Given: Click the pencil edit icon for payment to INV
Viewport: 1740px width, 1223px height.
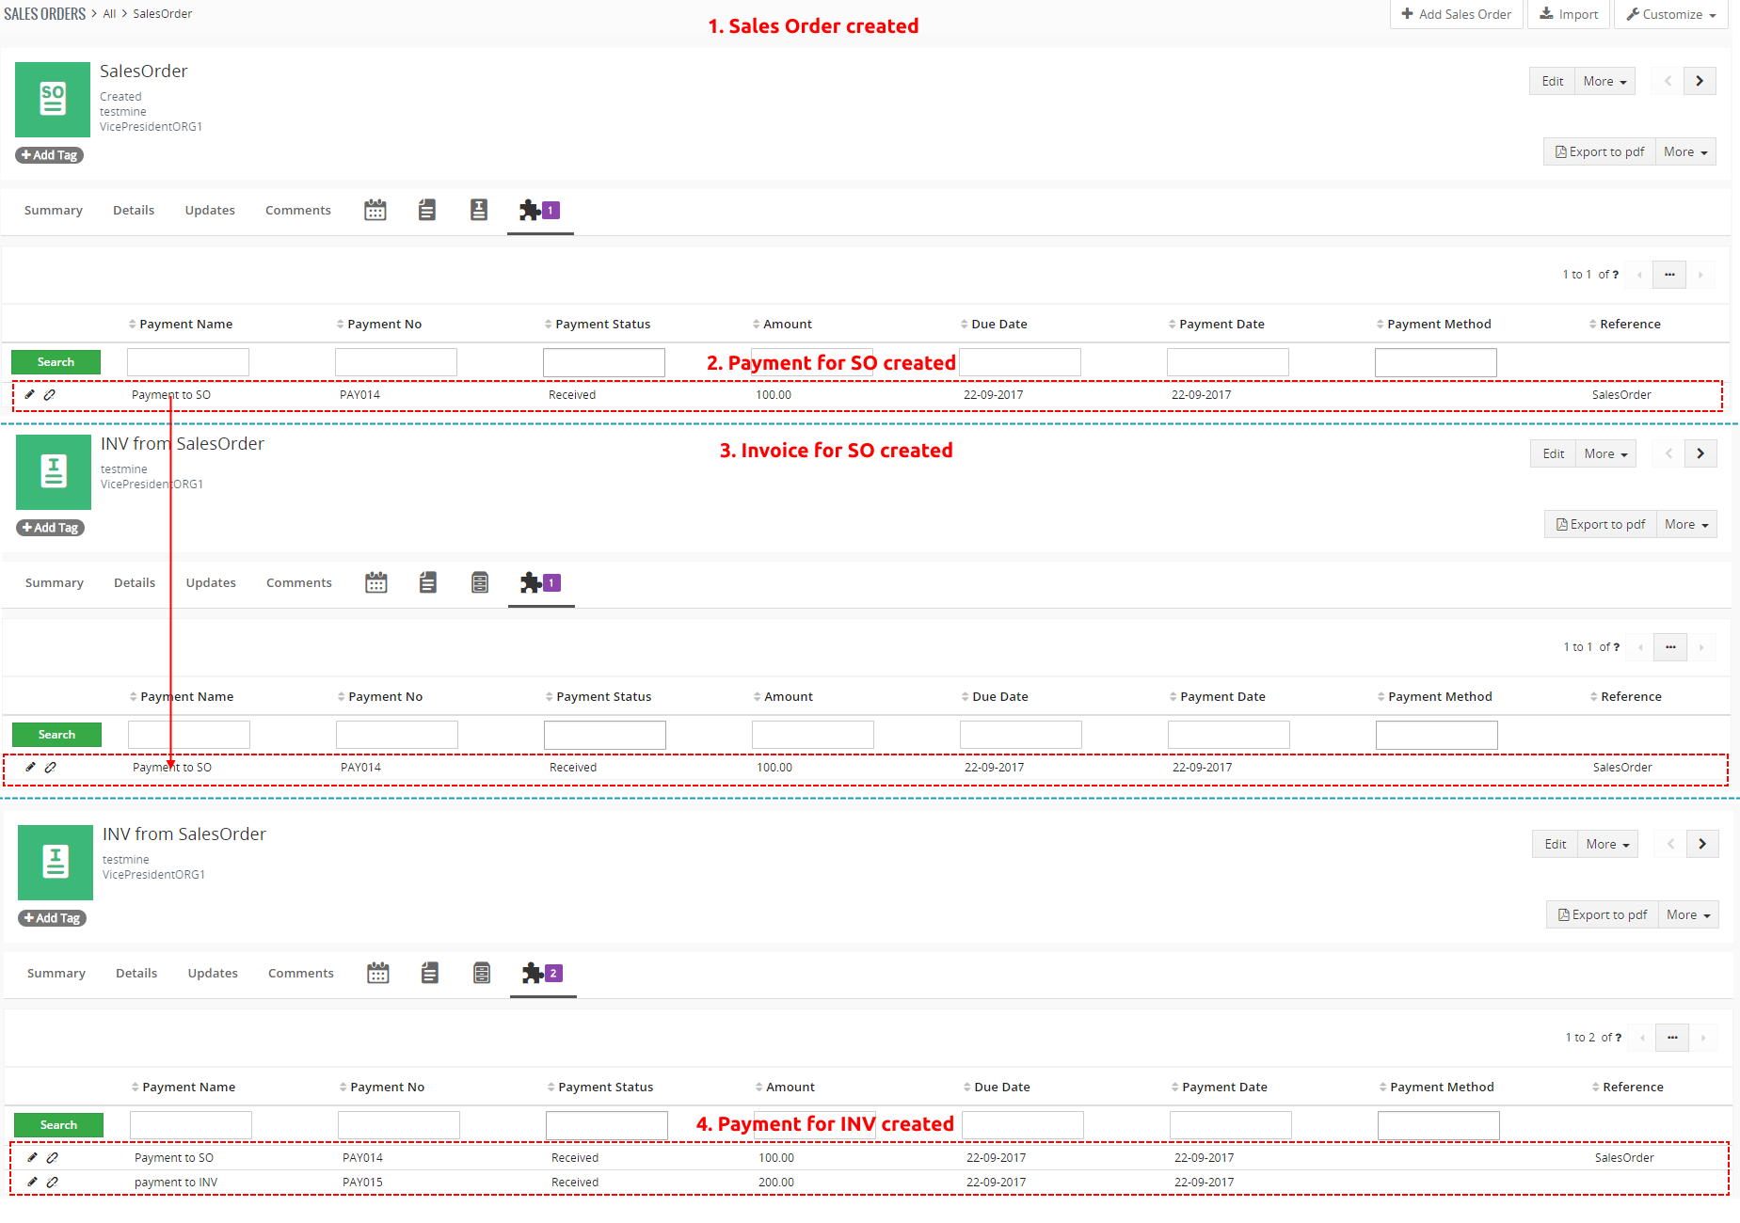Looking at the screenshot, I should pos(32,1182).
